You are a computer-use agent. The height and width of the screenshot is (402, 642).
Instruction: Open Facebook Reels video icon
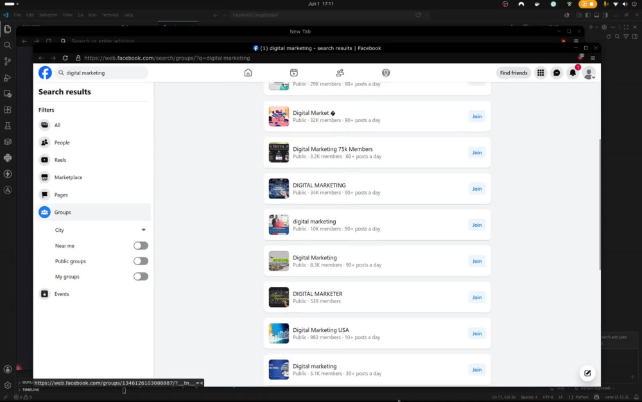pos(294,73)
